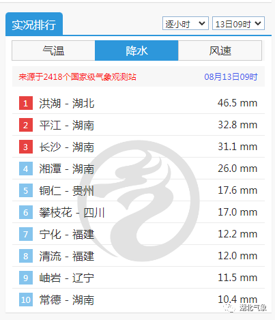The height and width of the screenshot is (320, 275).
Task: Click the red rank 1 badge
Action: click(x=26, y=103)
